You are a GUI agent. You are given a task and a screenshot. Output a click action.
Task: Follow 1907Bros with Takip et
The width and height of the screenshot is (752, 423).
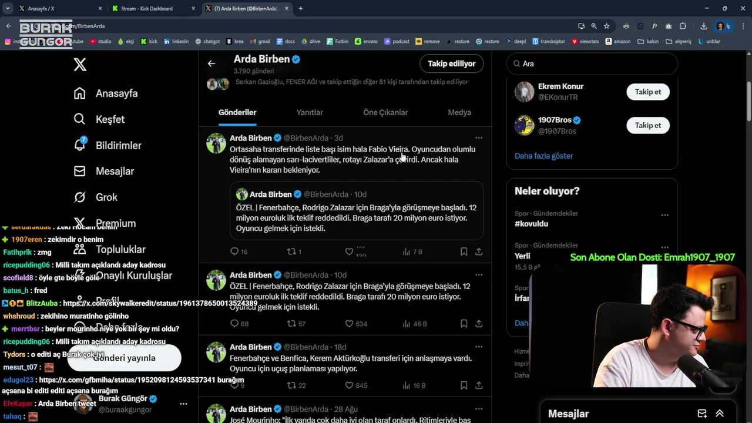tap(648, 126)
